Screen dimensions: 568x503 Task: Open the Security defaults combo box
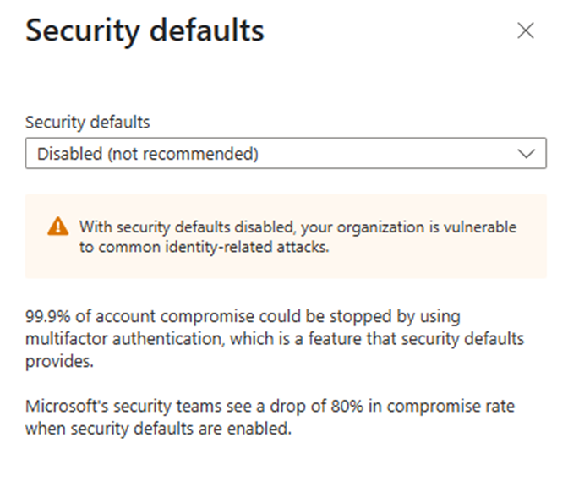[286, 153]
